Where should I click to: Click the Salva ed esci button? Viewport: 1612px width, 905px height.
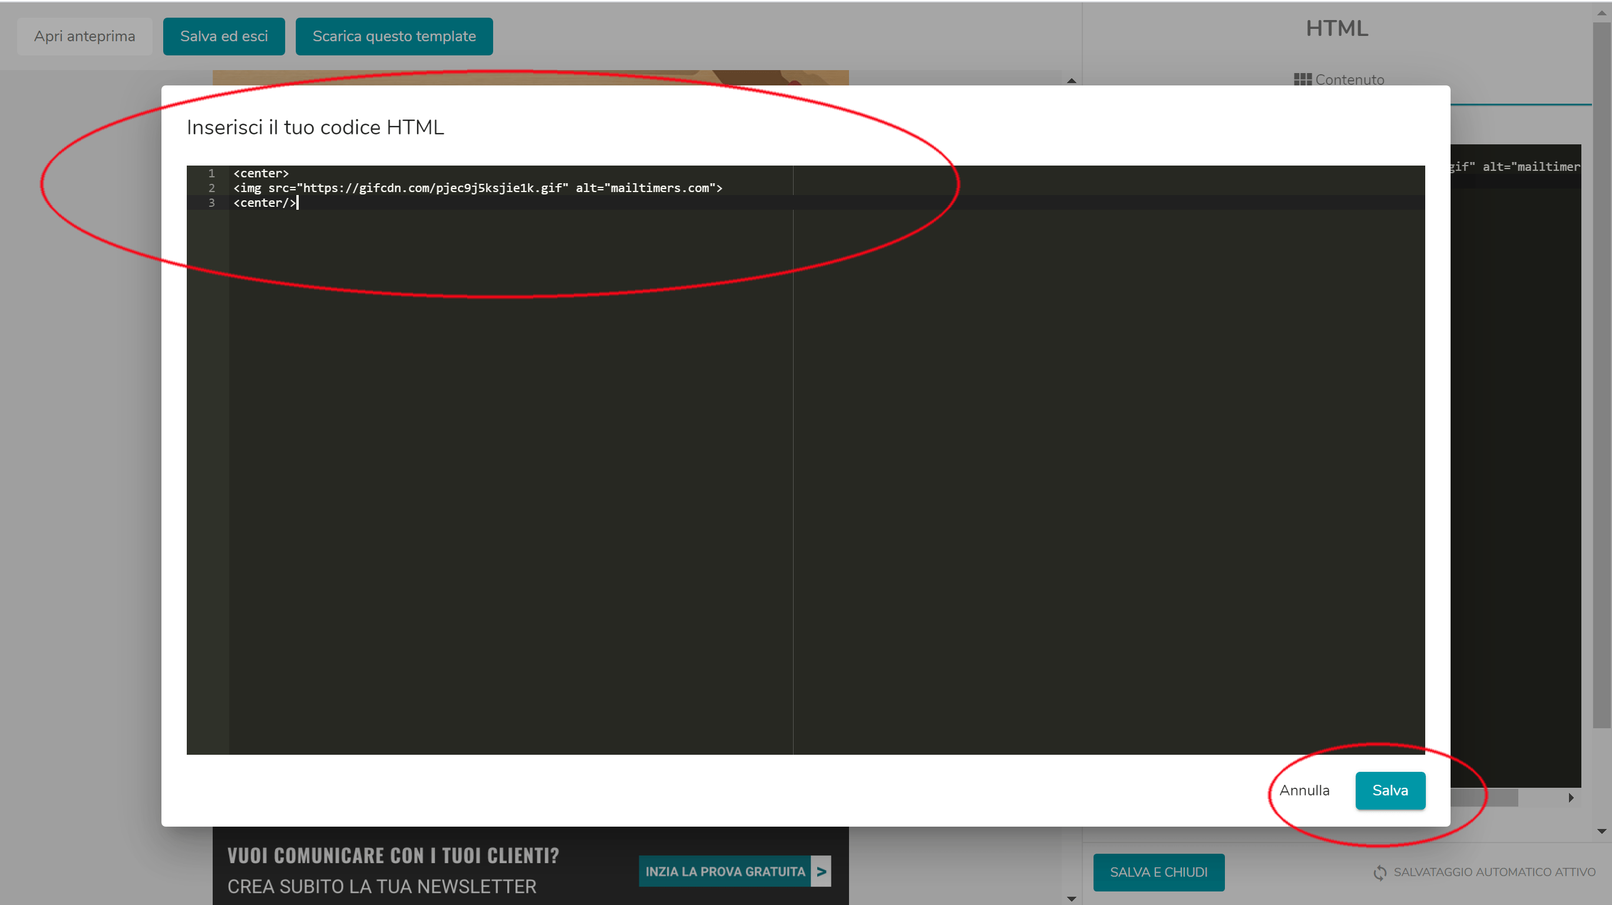pyautogui.click(x=223, y=35)
